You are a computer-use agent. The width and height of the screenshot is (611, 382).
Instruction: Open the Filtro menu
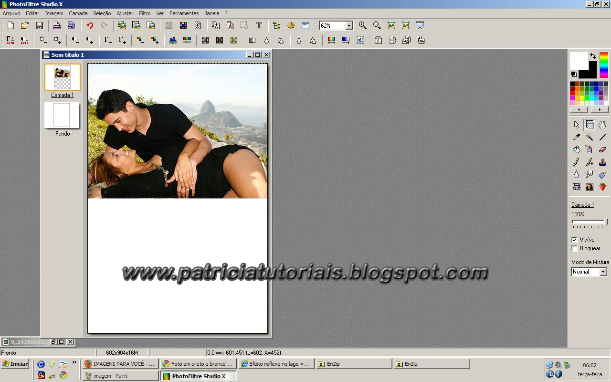tap(145, 13)
